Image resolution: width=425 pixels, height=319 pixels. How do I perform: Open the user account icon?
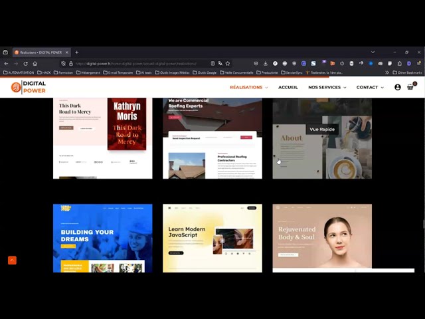[x=398, y=87]
